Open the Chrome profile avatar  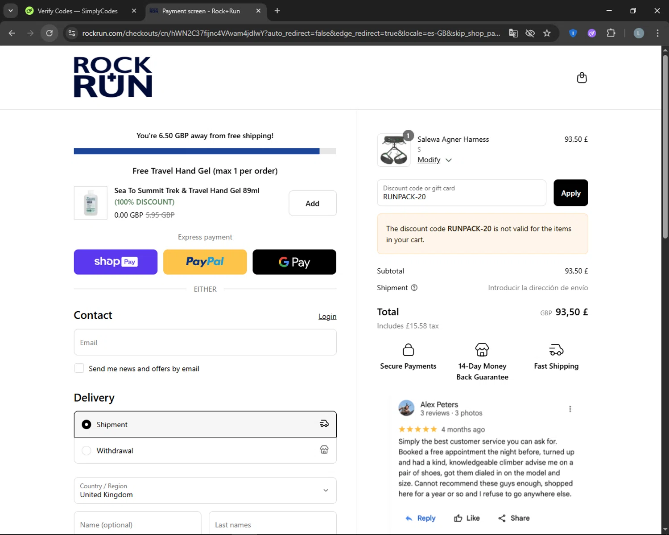[639, 33]
